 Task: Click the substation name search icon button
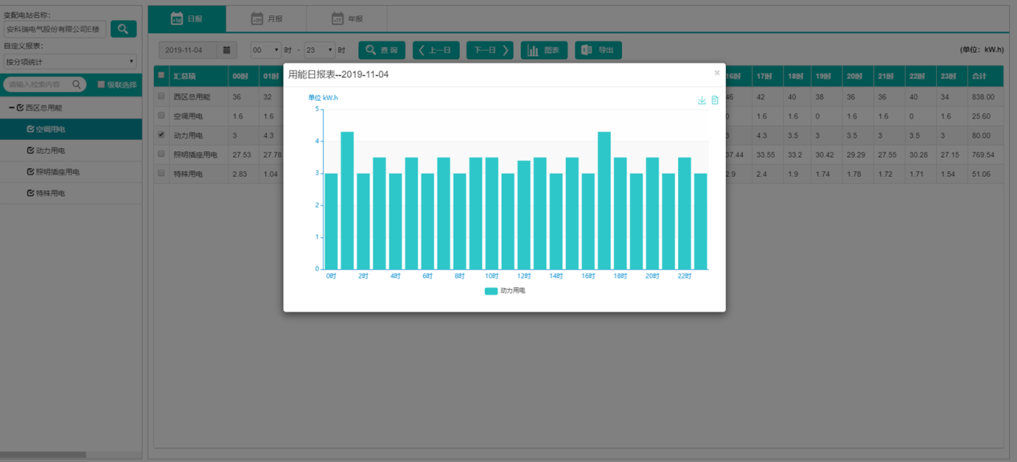123,29
